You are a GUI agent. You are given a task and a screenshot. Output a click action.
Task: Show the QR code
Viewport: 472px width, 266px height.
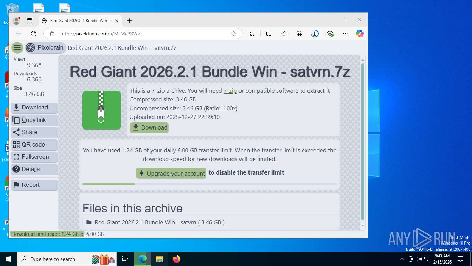[x=34, y=145]
